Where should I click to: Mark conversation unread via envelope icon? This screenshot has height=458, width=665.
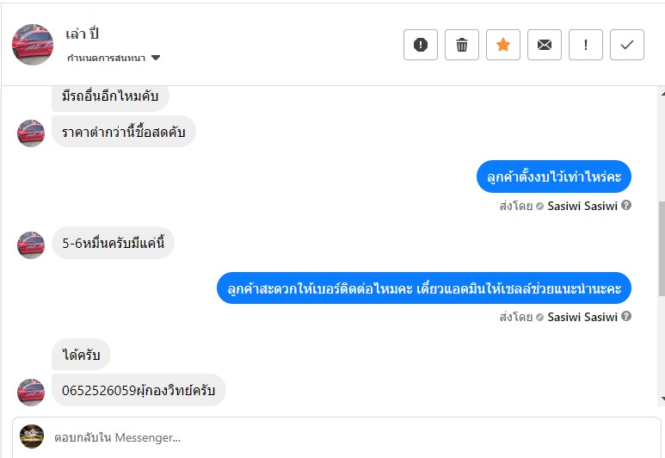[545, 45]
